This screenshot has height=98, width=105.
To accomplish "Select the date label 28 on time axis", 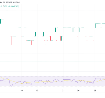I will (x=95, y=90).
